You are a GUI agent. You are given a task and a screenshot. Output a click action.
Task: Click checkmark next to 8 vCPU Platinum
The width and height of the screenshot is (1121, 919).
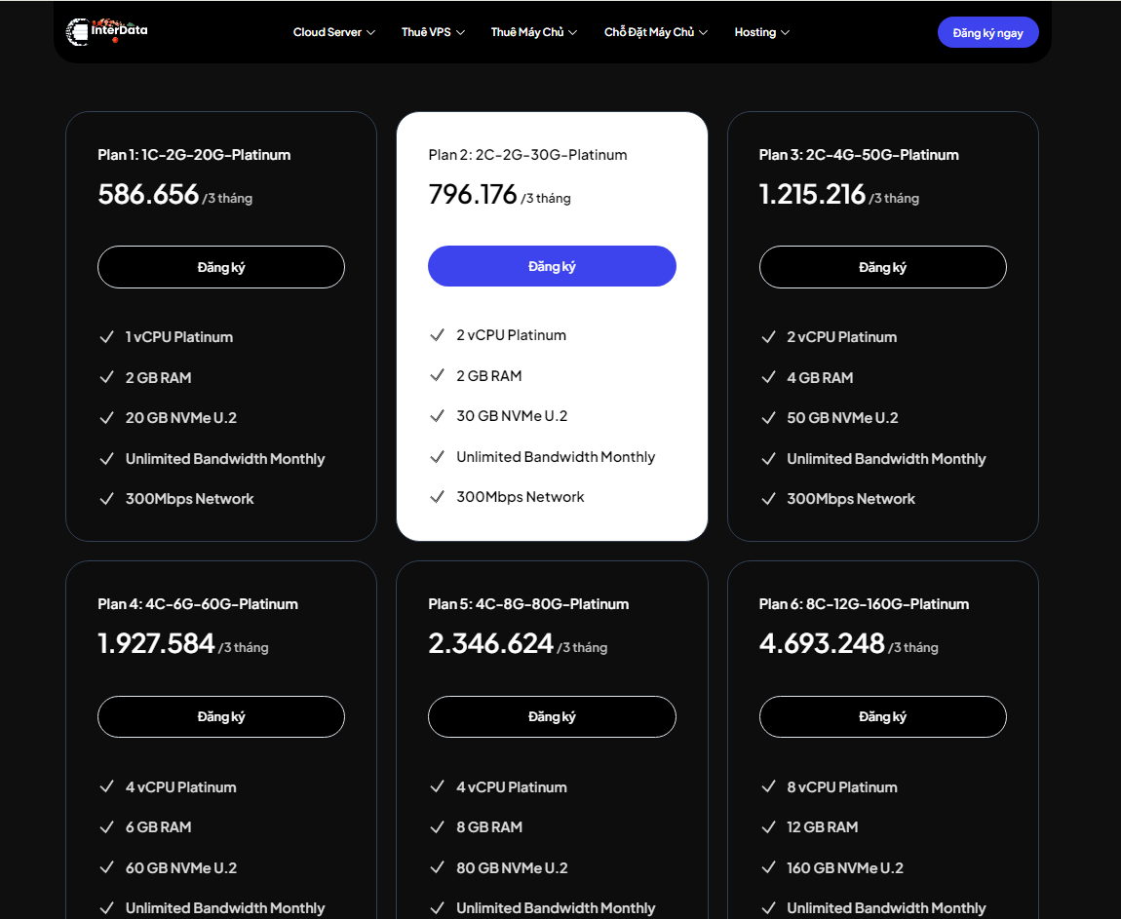tap(769, 787)
